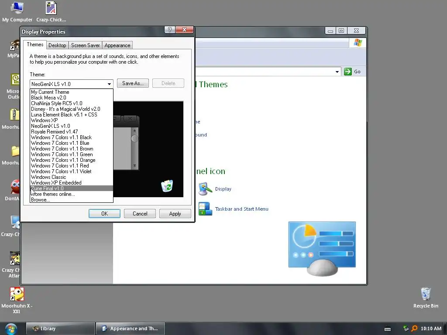Open the Screen Saver tab
447x335 pixels.
pos(85,45)
